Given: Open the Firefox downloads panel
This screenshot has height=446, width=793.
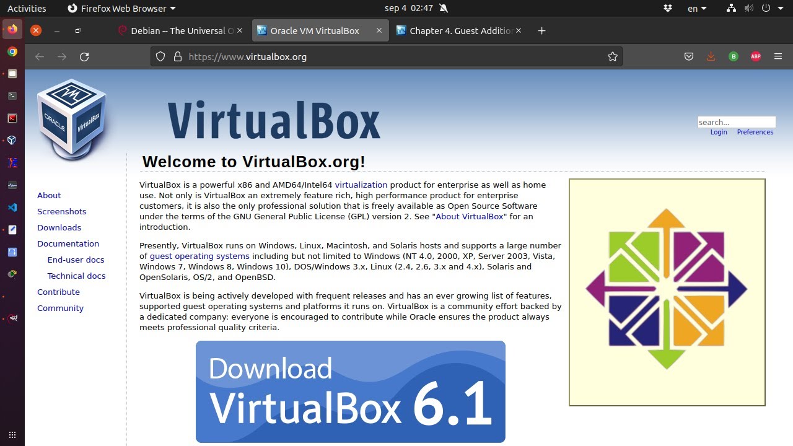Looking at the screenshot, I should (711, 56).
